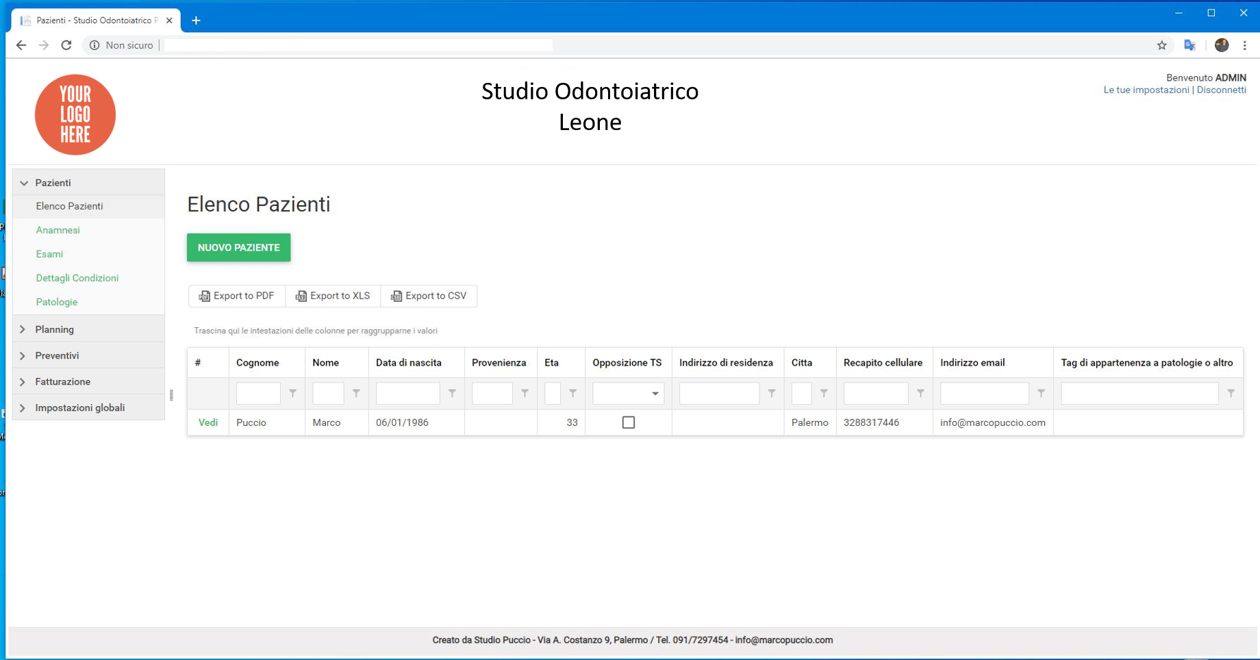Export the list to PDF

237,296
